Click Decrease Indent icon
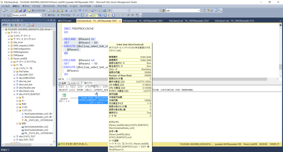283x152 pixels. point(128,15)
